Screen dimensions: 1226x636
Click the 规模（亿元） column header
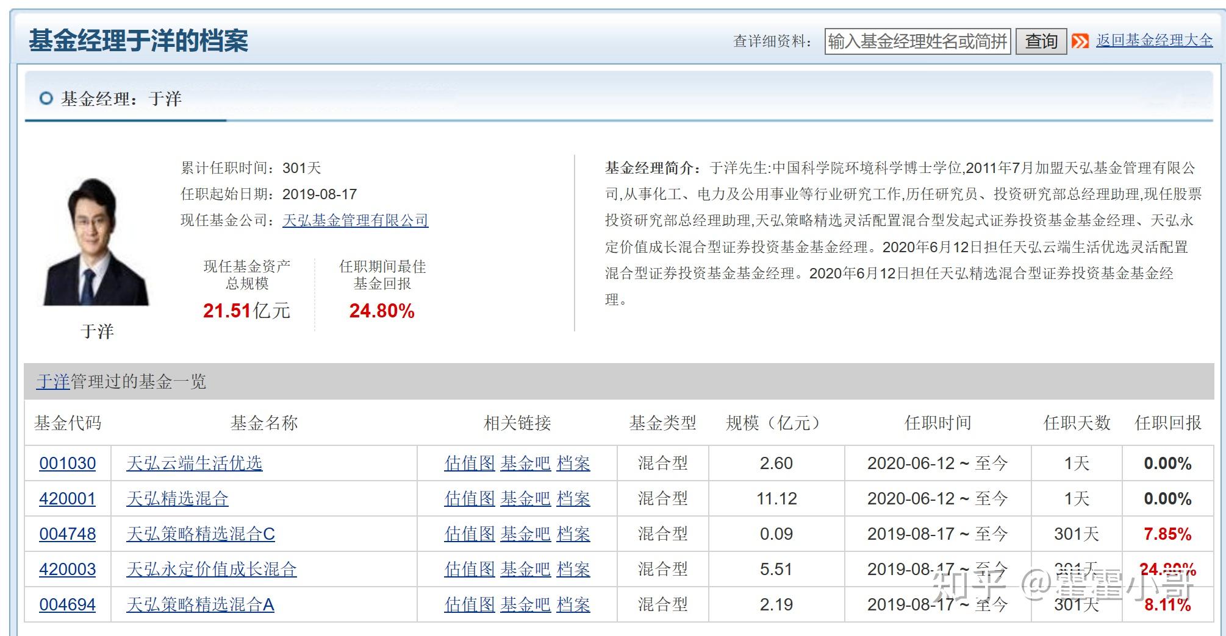(x=776, y=423)
